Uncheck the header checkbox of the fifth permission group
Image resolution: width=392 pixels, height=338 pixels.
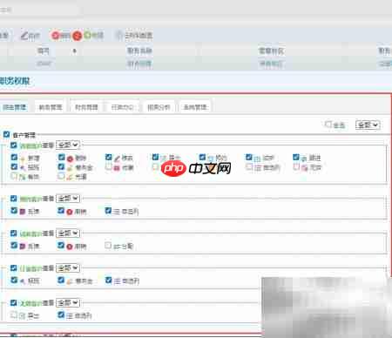pyautogui.click(x=13, y=303)
